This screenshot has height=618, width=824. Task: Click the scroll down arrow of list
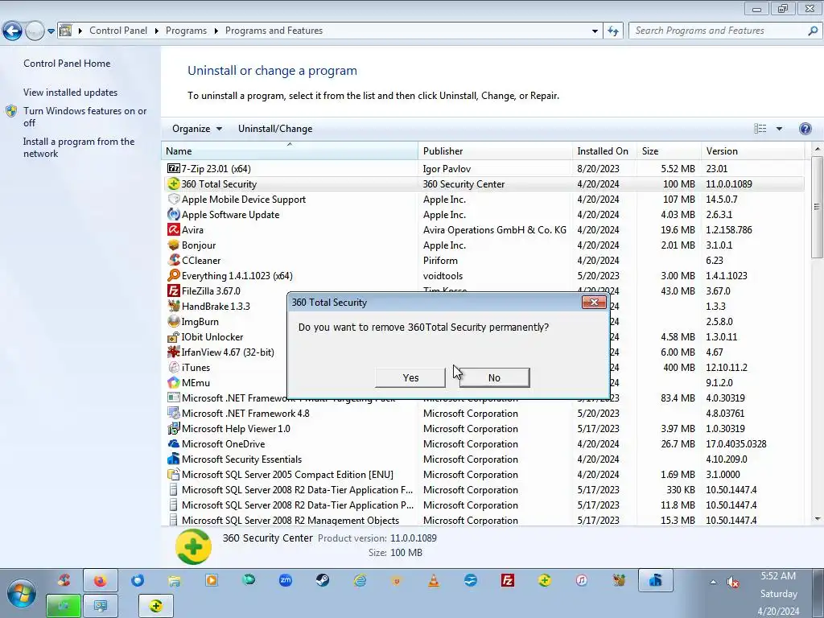[x=818, y=519]
